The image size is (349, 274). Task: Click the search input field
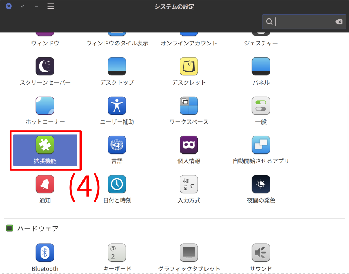pyautogui.click(x=303, y=22)
